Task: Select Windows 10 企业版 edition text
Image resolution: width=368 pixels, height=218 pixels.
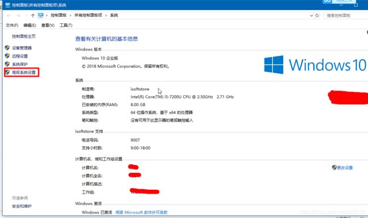Action: (x=100, y=58)
